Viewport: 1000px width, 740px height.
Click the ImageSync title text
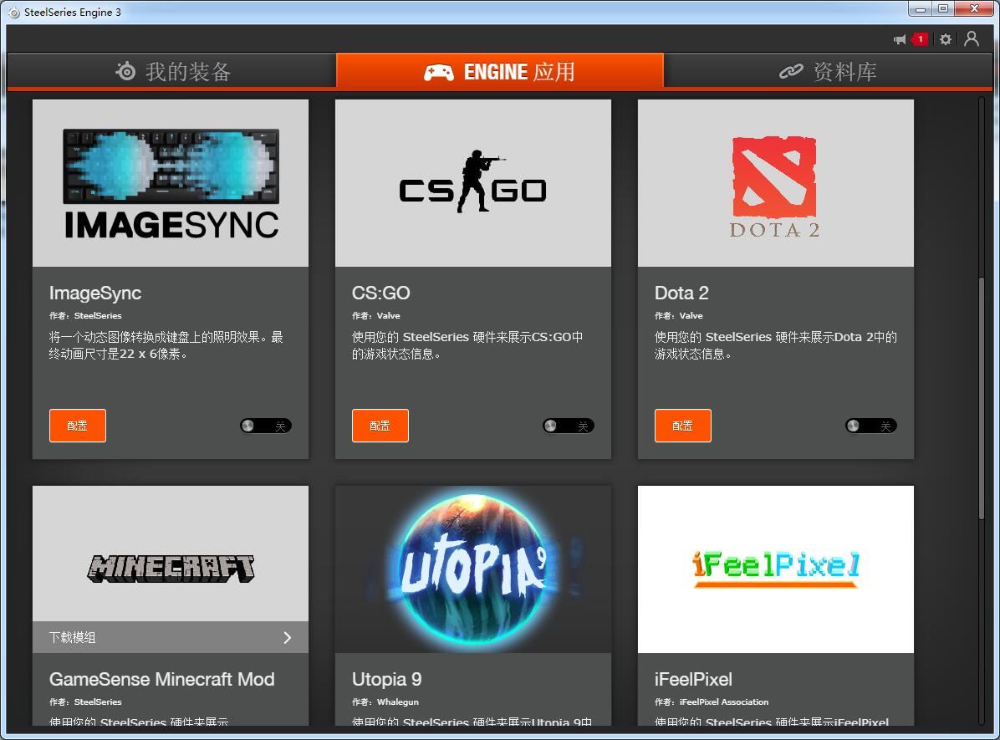click(95, 293)
